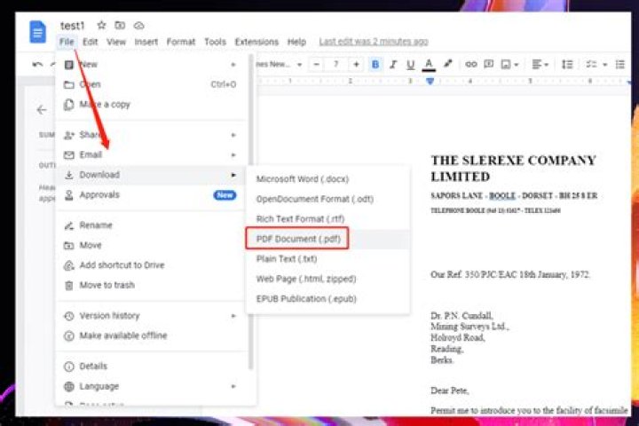Download as Web Page (.html, zipped)
The width and height of the screenshot is (639, 426).
[x=327, y=279]
